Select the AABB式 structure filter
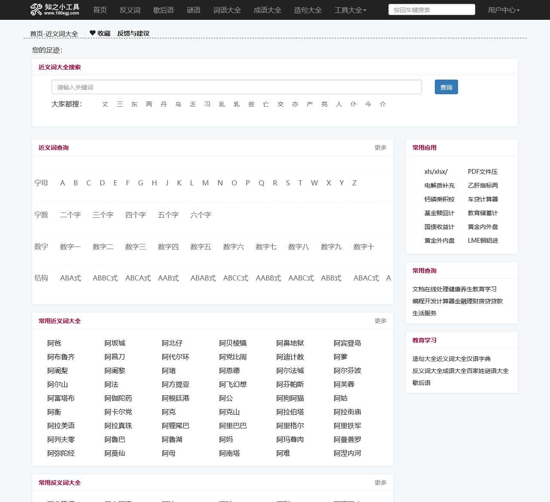550x502 pixels. (268, 278)
